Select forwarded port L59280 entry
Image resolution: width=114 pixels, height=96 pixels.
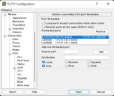[75, 40]
